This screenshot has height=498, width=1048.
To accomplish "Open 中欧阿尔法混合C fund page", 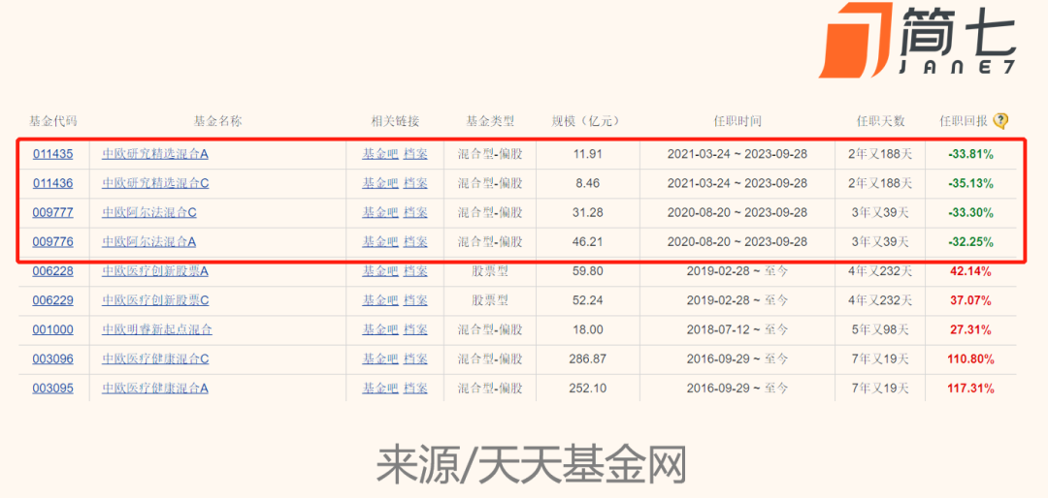I will pyautogui.click(x=149, y=213).
